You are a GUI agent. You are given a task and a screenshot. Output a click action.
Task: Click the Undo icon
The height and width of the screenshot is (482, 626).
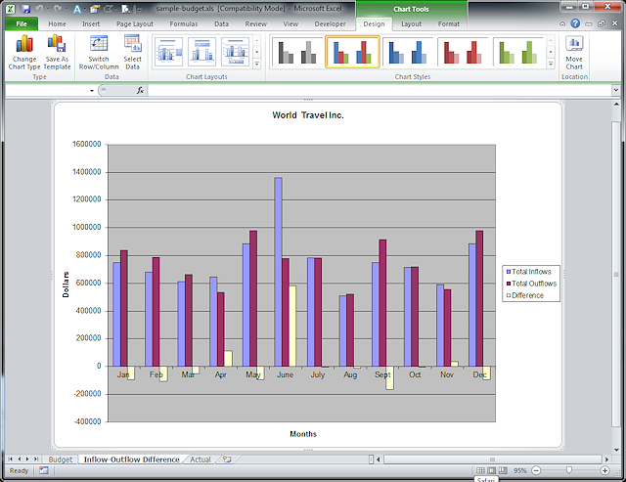(39, 9)
